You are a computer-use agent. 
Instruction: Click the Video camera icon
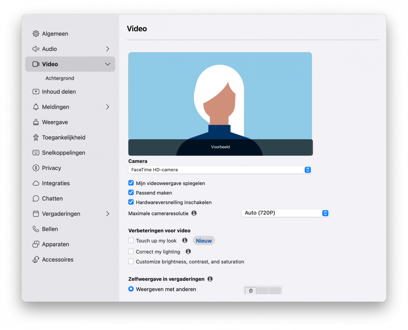click(x=36, y=64)
